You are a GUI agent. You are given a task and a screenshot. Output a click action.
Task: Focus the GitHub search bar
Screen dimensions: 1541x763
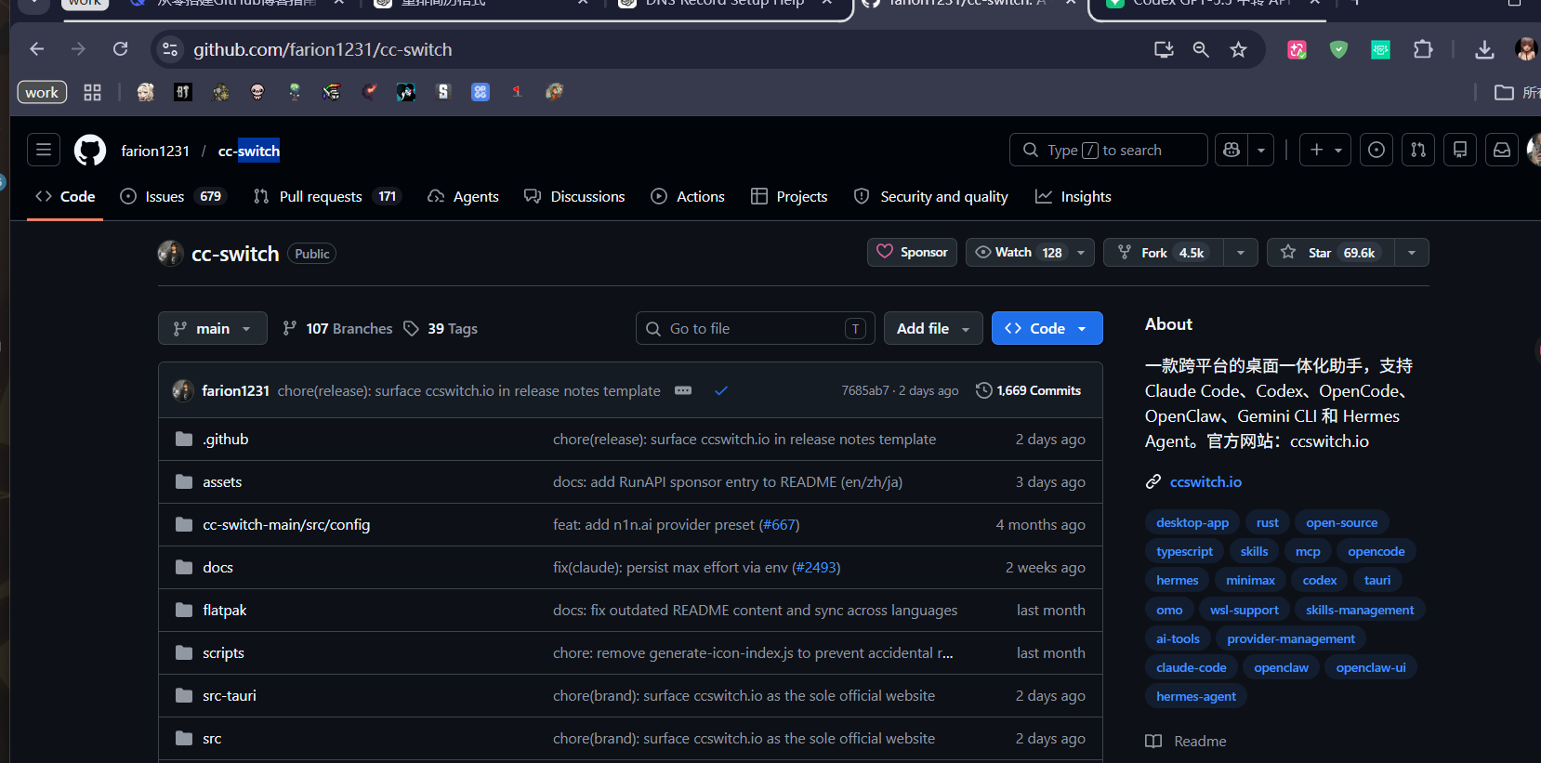coord(1109,150)
